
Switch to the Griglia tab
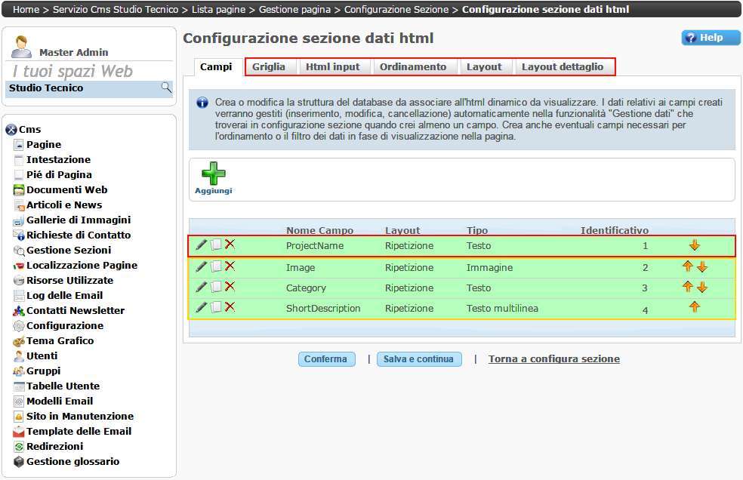pyautogui.click(x=269, y=67)
